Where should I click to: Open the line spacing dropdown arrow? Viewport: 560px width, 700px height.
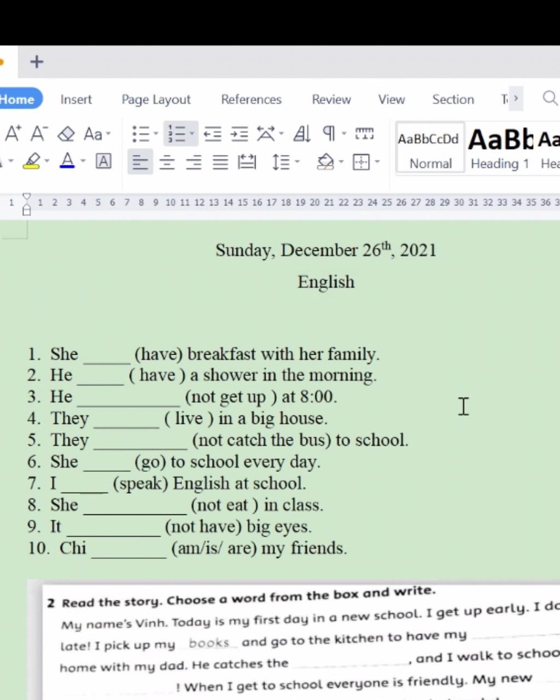(x=297, y=162)
